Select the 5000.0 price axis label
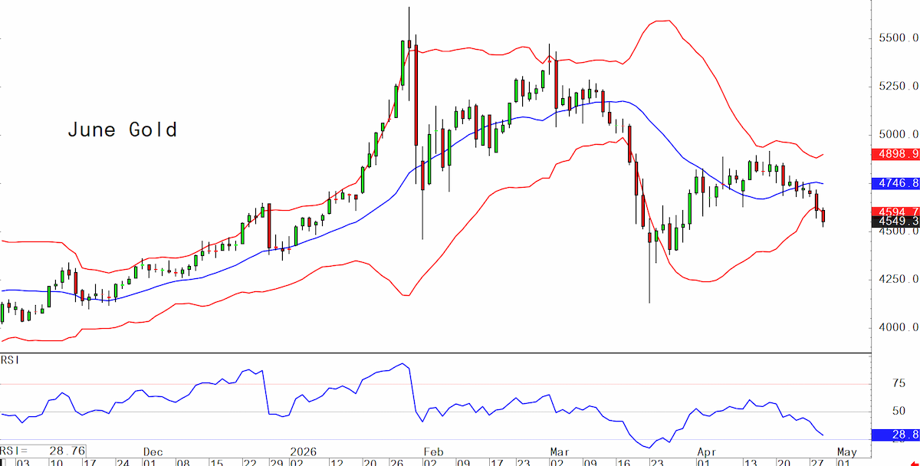 tap(899, 135)
